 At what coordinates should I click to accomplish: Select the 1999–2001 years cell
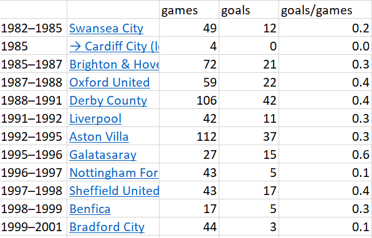click(34, 226)
